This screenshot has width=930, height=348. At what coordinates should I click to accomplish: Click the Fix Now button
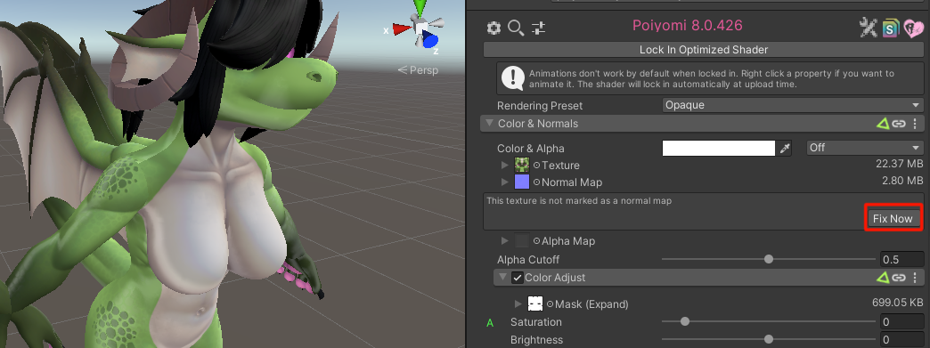[x=893, y=218]
